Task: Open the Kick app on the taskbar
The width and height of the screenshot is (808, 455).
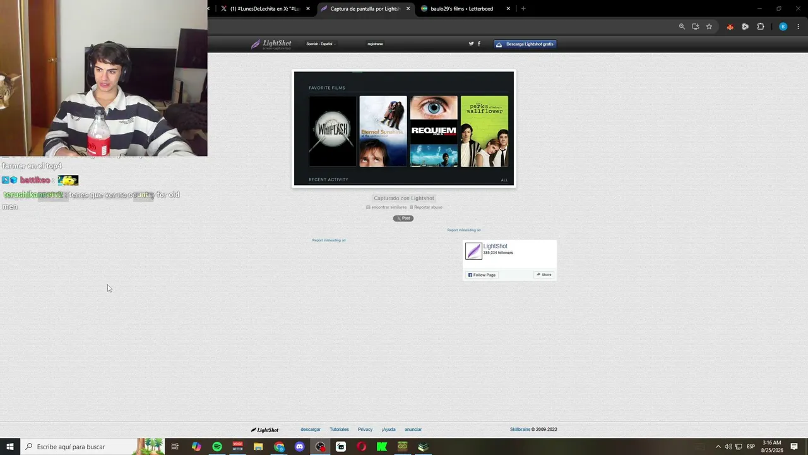Action: pos(382,447)
